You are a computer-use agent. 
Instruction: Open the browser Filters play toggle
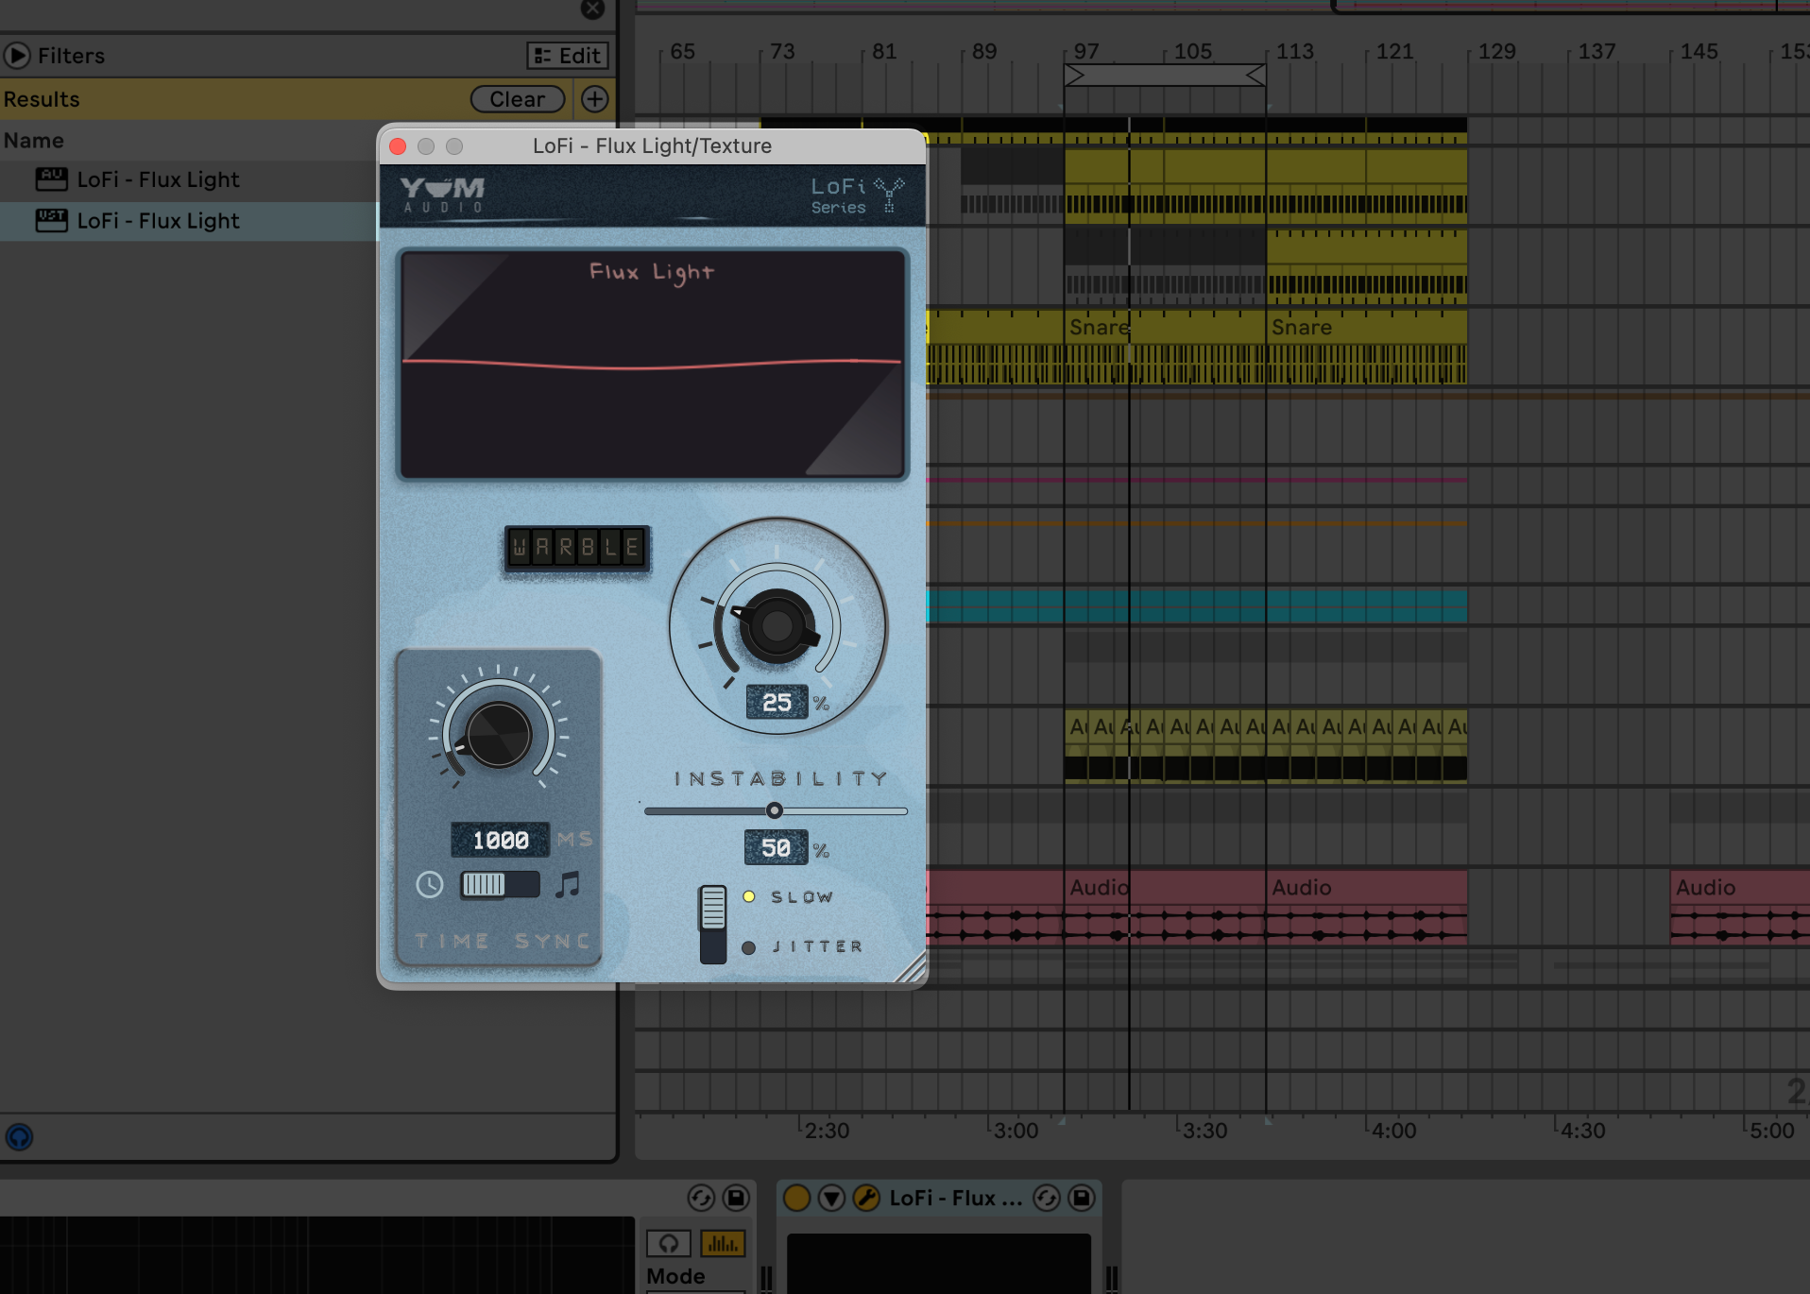pyautogui.click(x=16, y=56)
